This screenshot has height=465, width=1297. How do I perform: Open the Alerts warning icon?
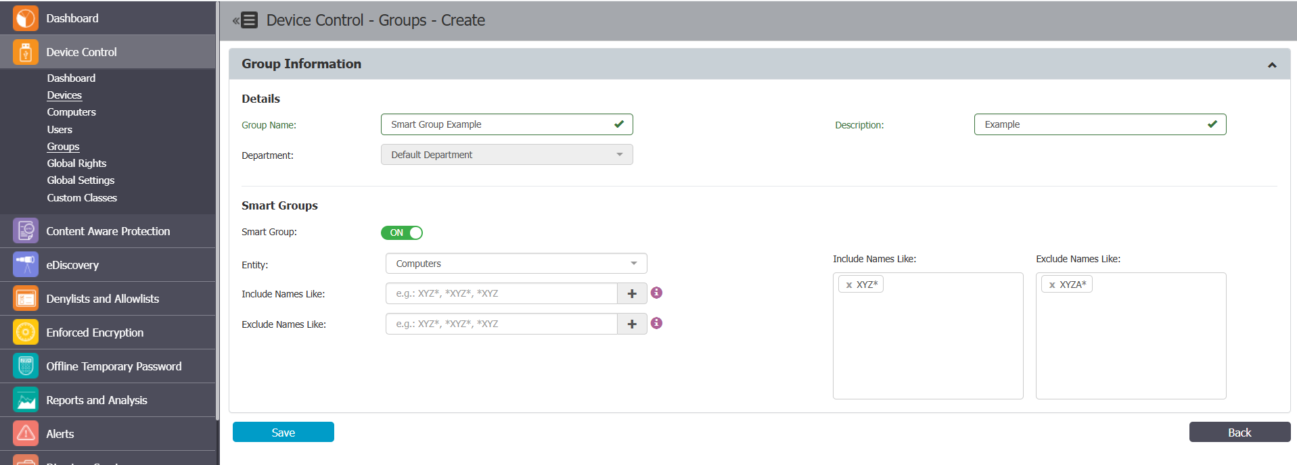(26, 434)
